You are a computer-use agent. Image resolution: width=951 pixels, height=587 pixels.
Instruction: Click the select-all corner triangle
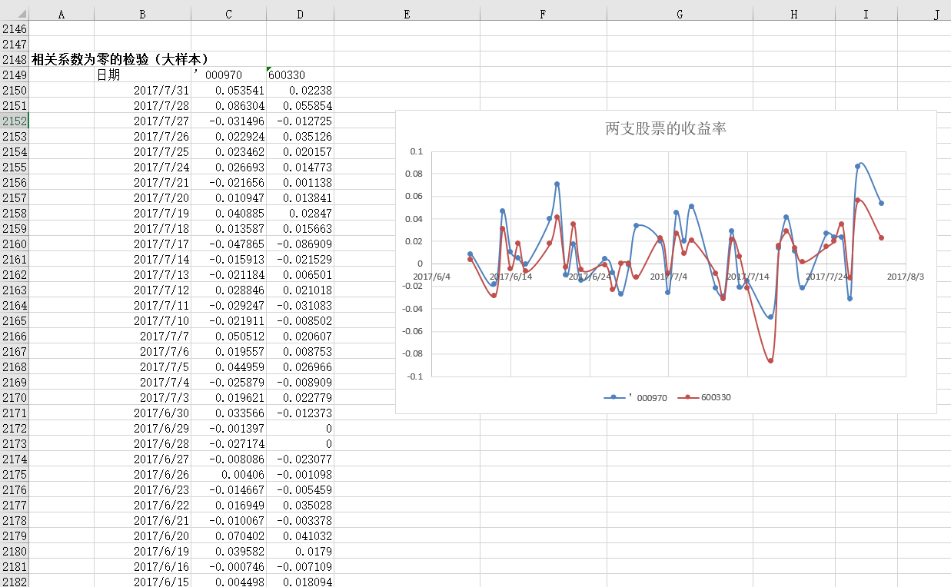(15, 14)
